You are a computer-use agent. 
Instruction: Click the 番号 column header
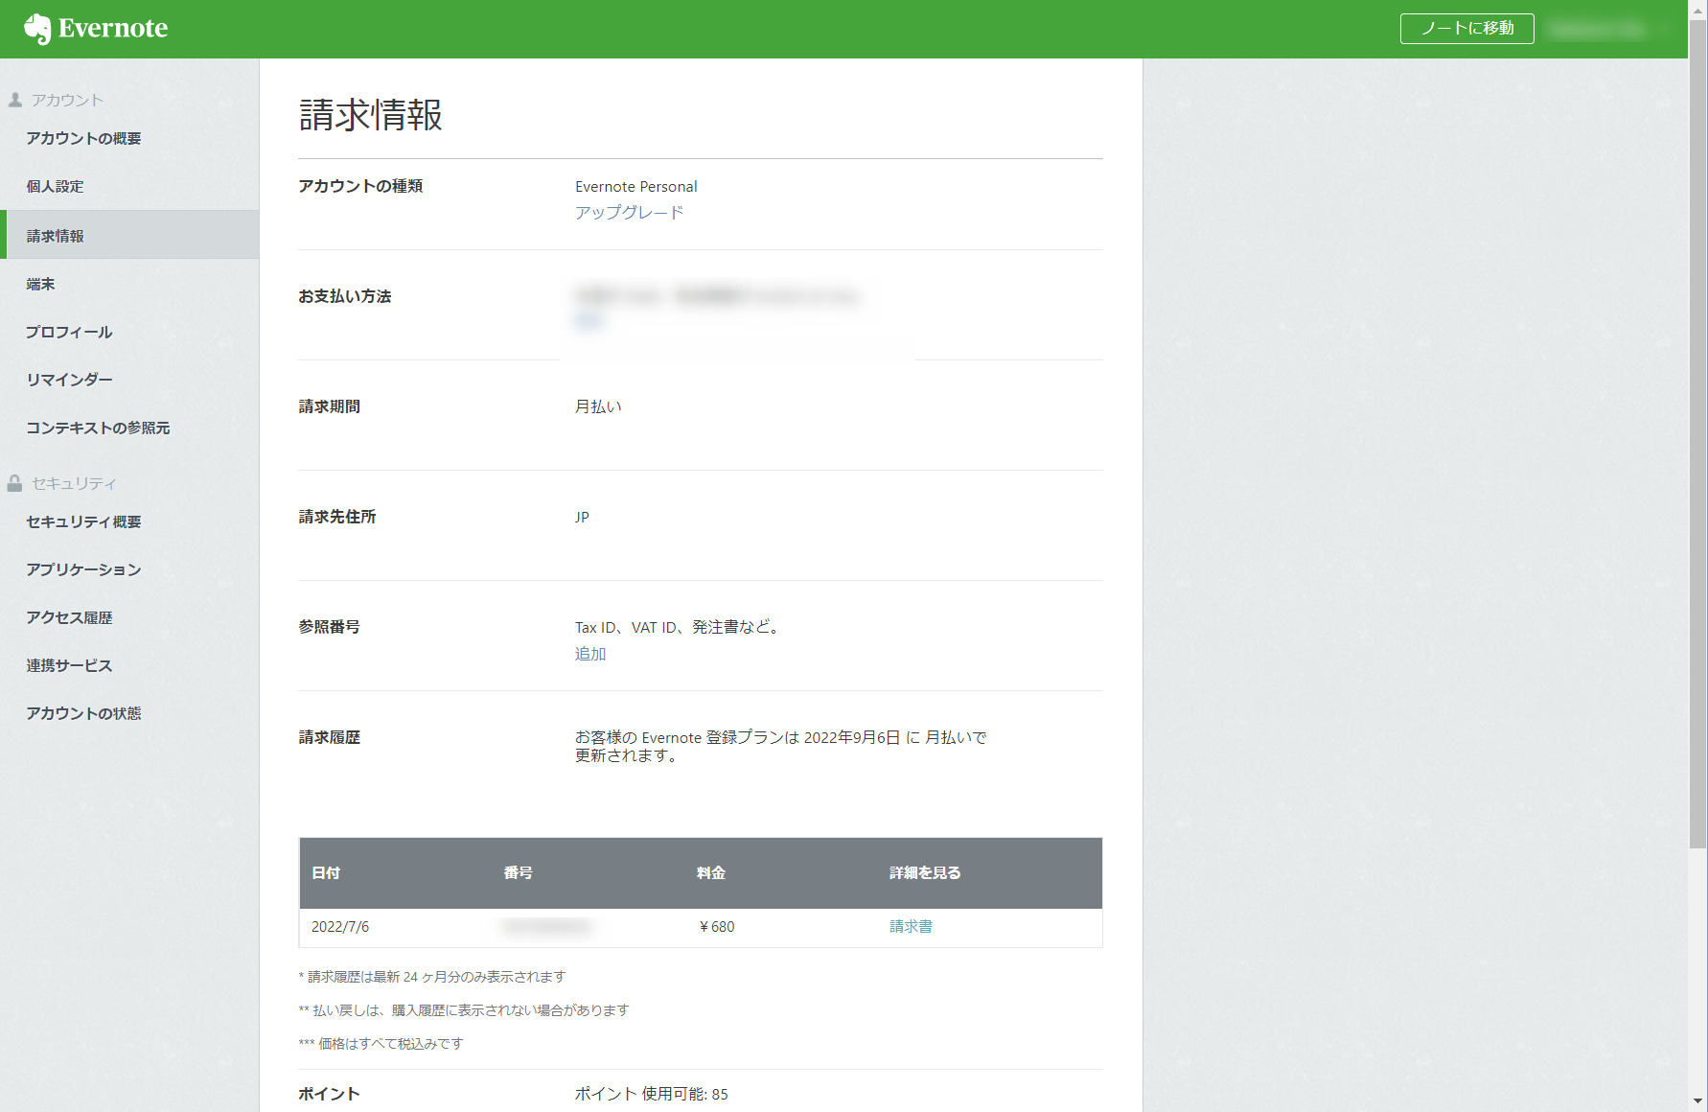(519, 873)
